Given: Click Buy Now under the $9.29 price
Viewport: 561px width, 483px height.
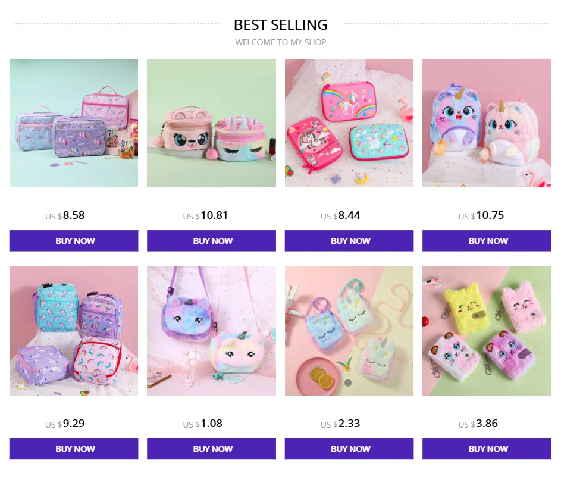Looking at the screenshot, I should (74, 448).
